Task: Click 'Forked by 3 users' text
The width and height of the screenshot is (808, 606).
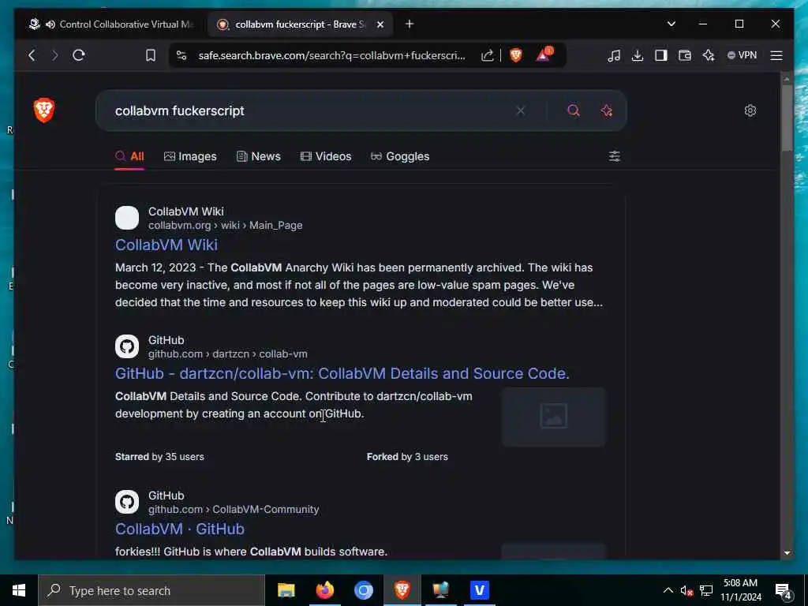Action: point(407,457)
